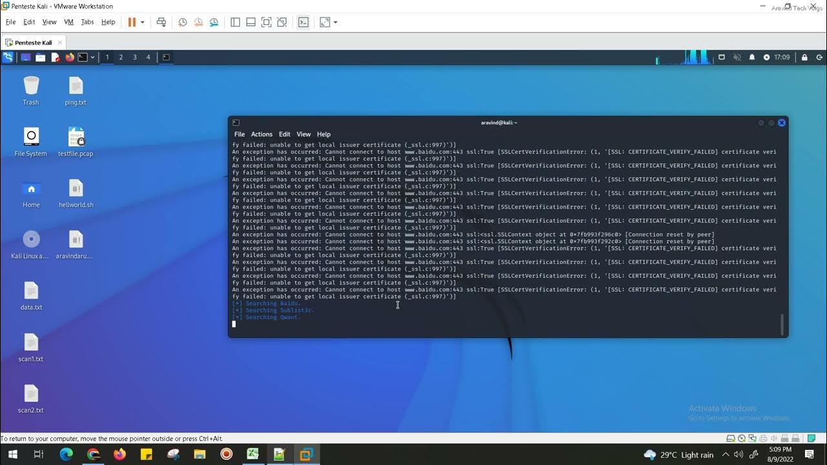The height and width of the screenshot is (465, 827).
Task: Open the text editor panel launcher
Action: (x=55, y=57)
